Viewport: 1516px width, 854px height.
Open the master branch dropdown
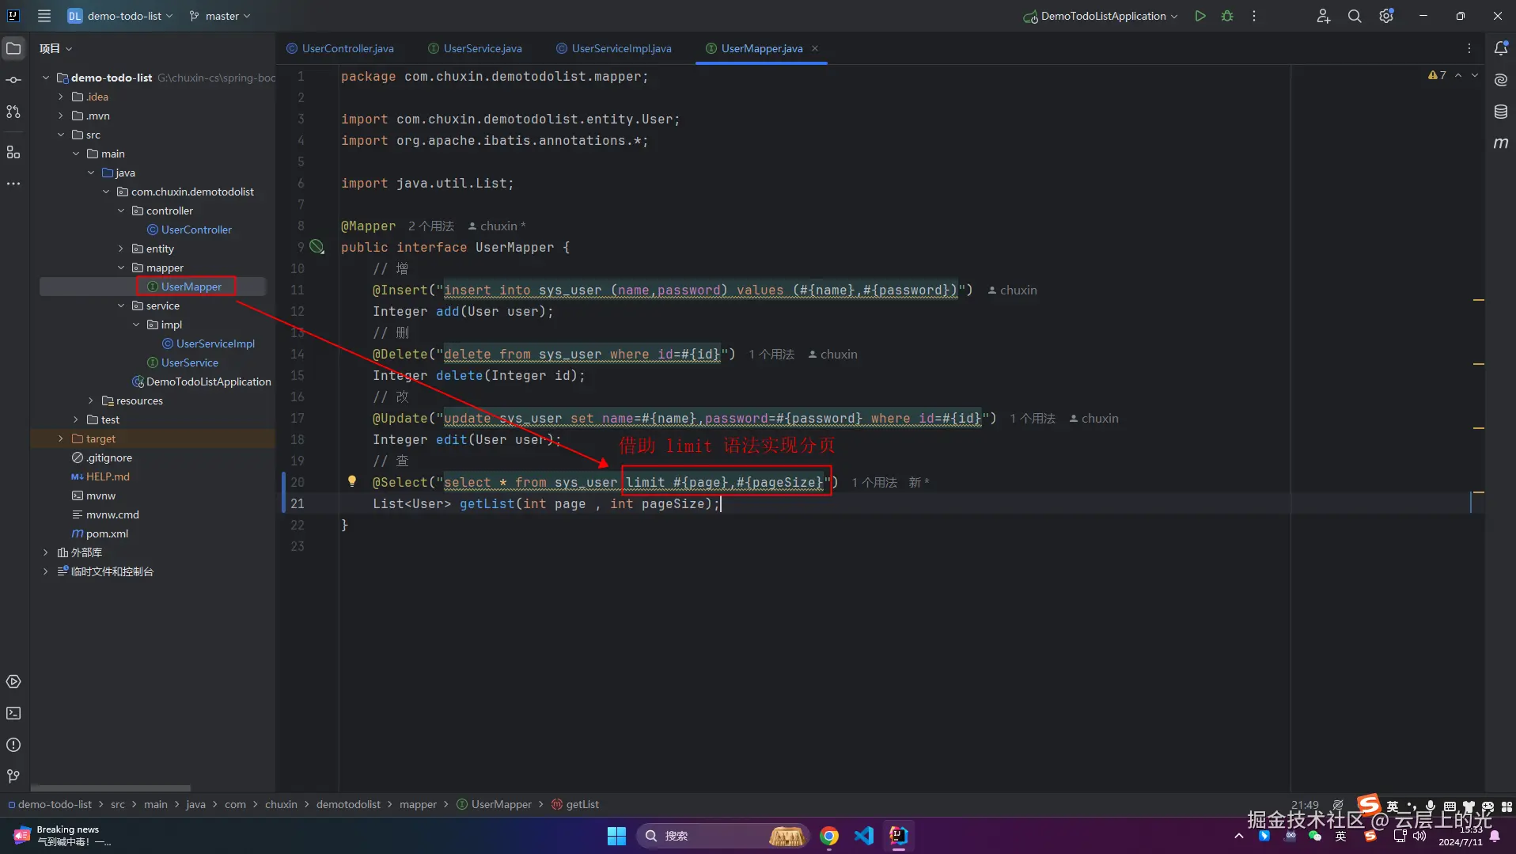tap(220, 16)
